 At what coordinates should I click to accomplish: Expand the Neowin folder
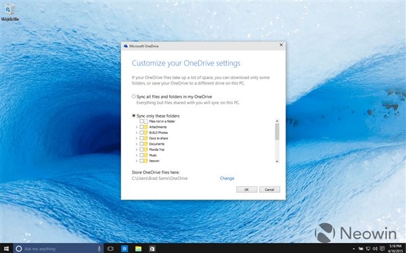click(x=137, y=161)
